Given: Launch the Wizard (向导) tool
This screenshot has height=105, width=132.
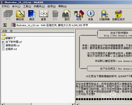Looking at the screenshot, I should point(79,15).
